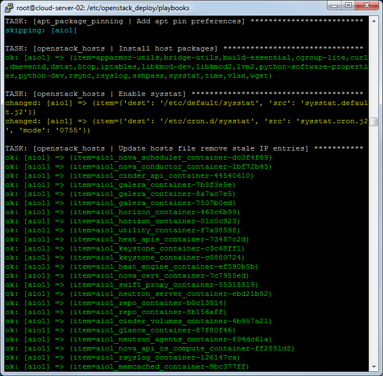
Task: Click 'Update hosts file remove stale IP entries' line
Action: pos(184,148)
